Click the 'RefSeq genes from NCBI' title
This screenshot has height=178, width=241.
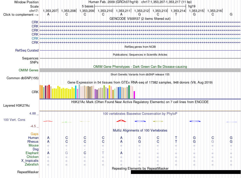(140, 47)
